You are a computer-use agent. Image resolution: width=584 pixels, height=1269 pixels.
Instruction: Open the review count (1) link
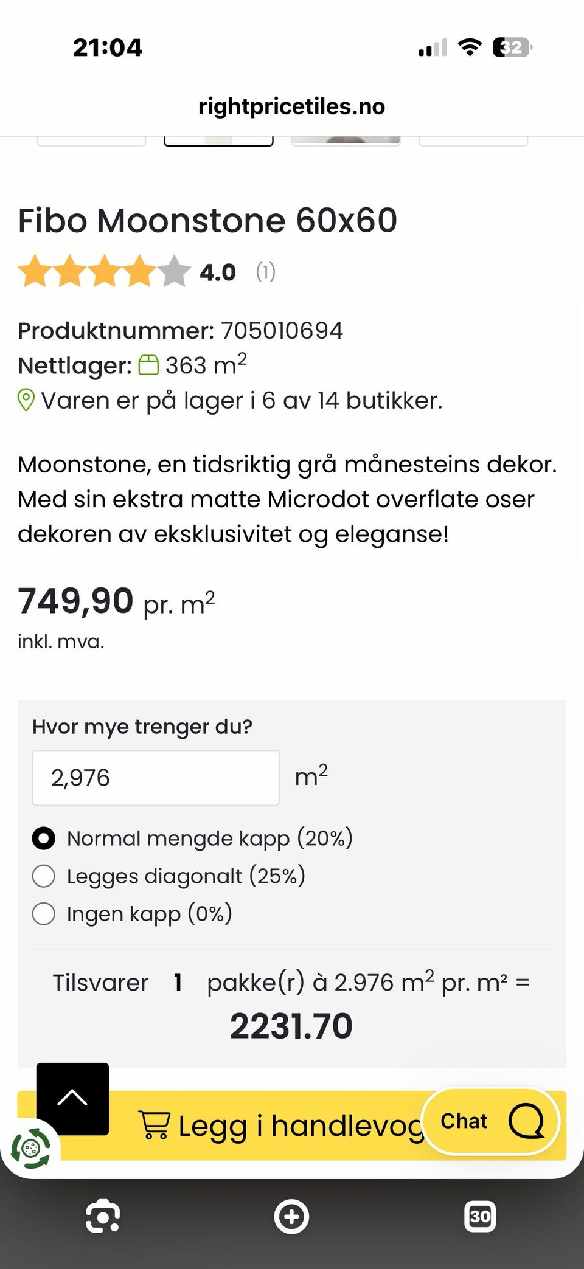(266, 272)
